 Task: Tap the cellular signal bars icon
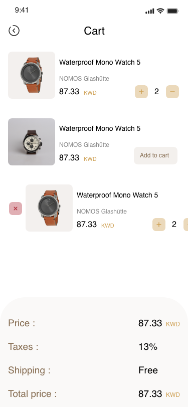pyautogui.click(x=150, y=11)
